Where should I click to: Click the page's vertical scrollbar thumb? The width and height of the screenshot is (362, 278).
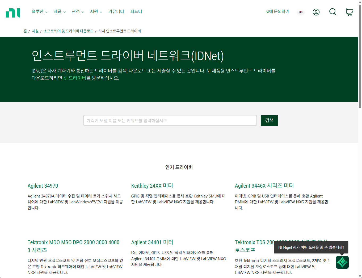(360, 56)
